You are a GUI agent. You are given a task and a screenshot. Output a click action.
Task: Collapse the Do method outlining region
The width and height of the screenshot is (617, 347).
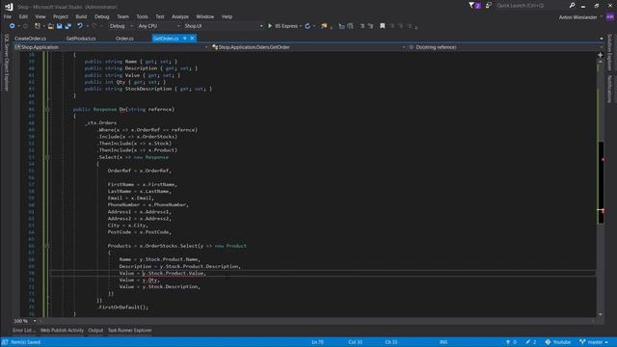(47, 109)
